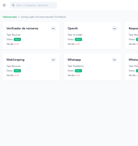Image resolution: width=138 pixels, height=146 pixels.
Task: Click Tipo: Recursos on Verificador de números card
Action: click(13, 35)
